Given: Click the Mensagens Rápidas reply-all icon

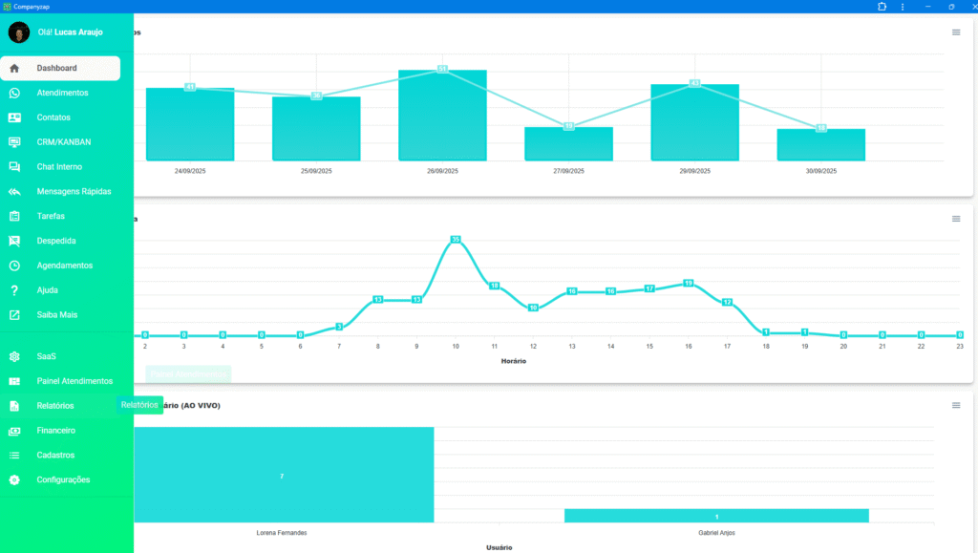Looking at the screenshot, I should point(14,191).
